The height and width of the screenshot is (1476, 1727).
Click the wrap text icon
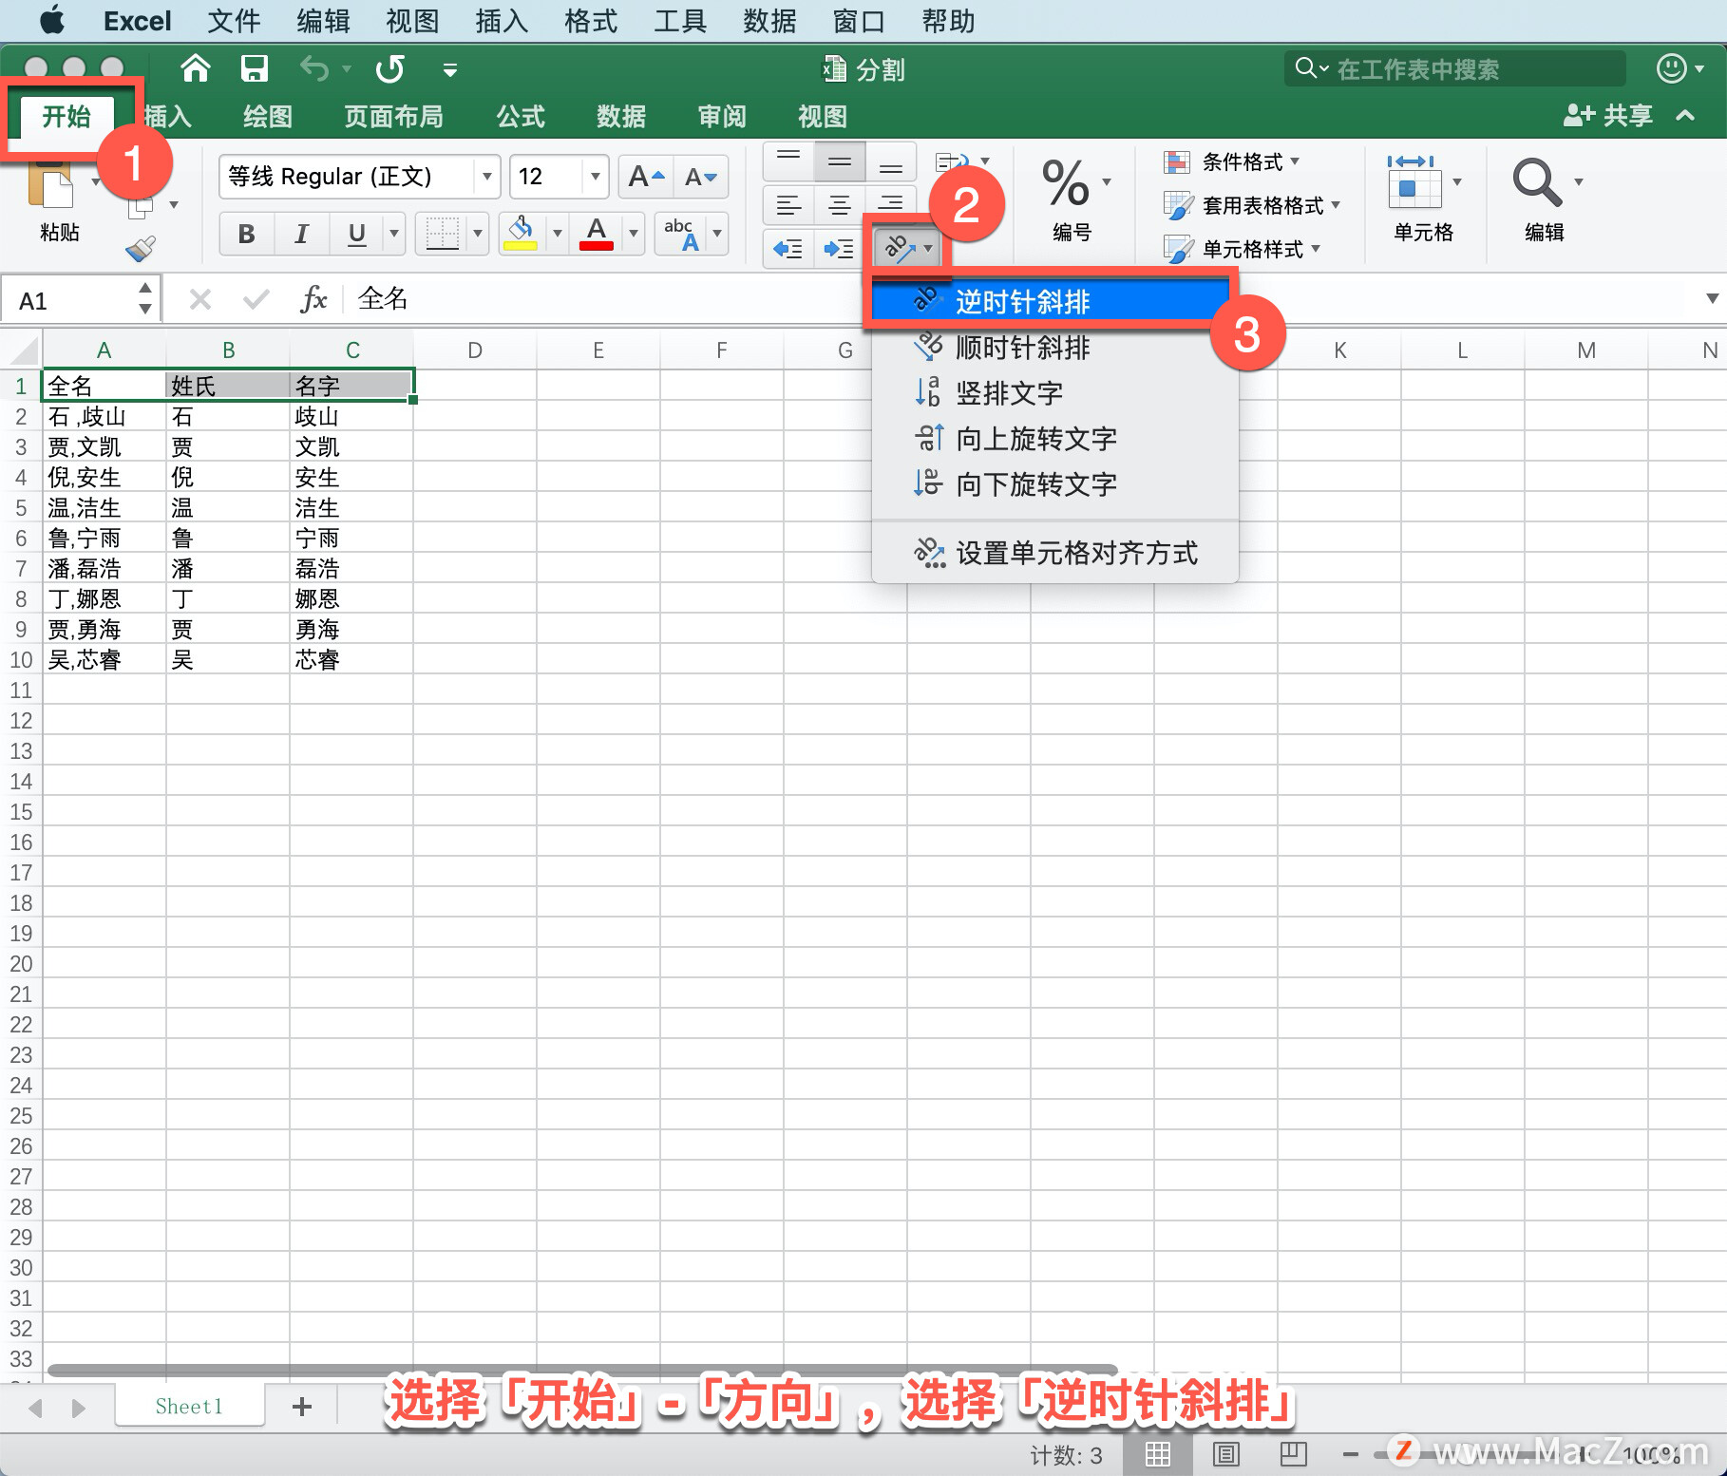pos(953,161)
